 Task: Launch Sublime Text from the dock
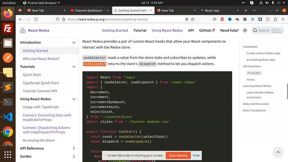pyautogui.click(x=8, y=87)
